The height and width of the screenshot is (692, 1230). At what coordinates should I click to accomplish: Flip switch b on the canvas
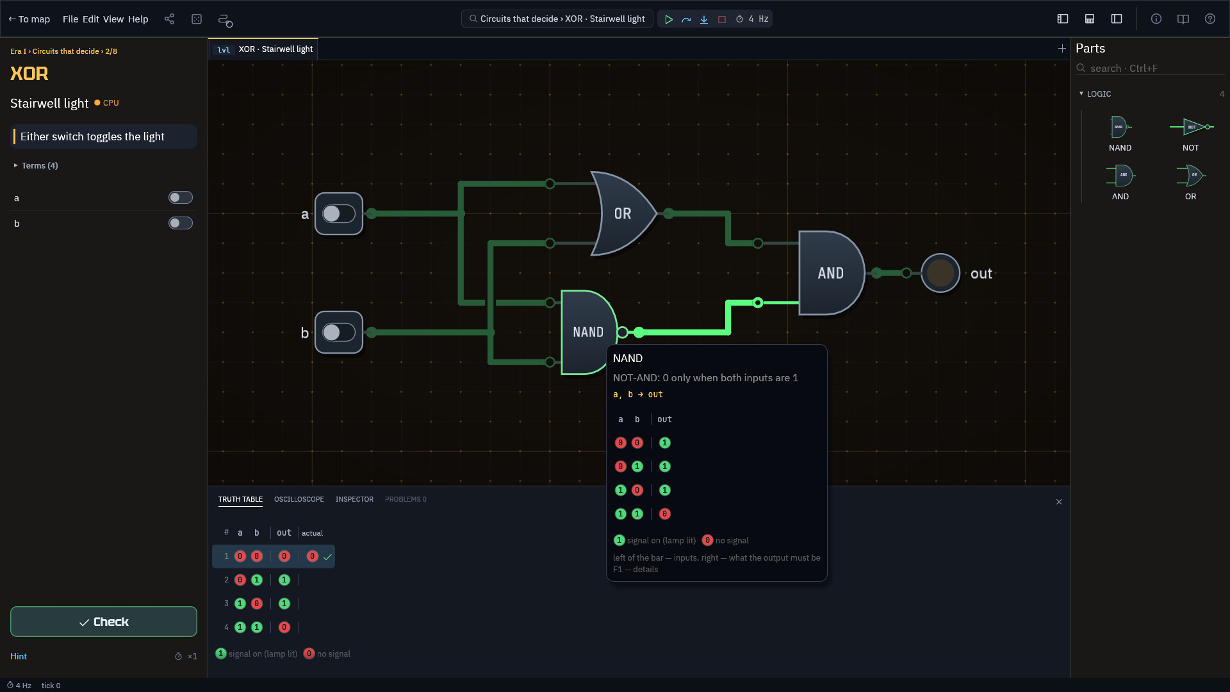[x=339, y=333]
